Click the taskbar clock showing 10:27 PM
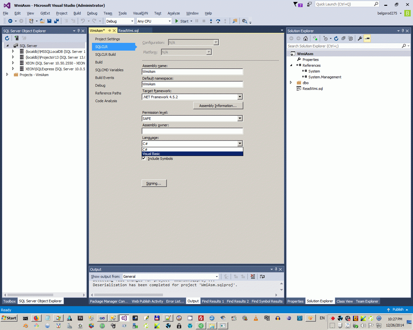 395,319
